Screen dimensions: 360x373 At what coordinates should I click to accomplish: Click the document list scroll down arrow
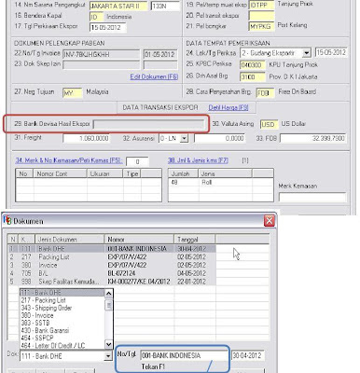(108, 344)
